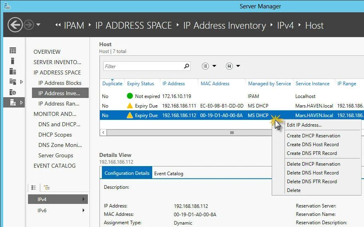The width and height of the screenshot is (364, 227).
Task: Open MONITOR AND MANAGE node
Action: [x=55, y=114]
